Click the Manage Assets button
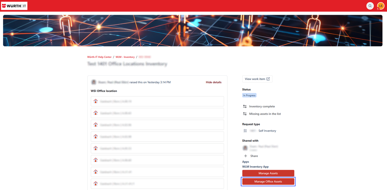 coord(268,173)
